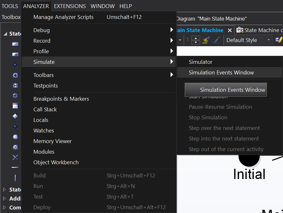Click Manage Analyzer Scripts
The width and height of the screenshot is (283, 213).
tap(63, 17)
